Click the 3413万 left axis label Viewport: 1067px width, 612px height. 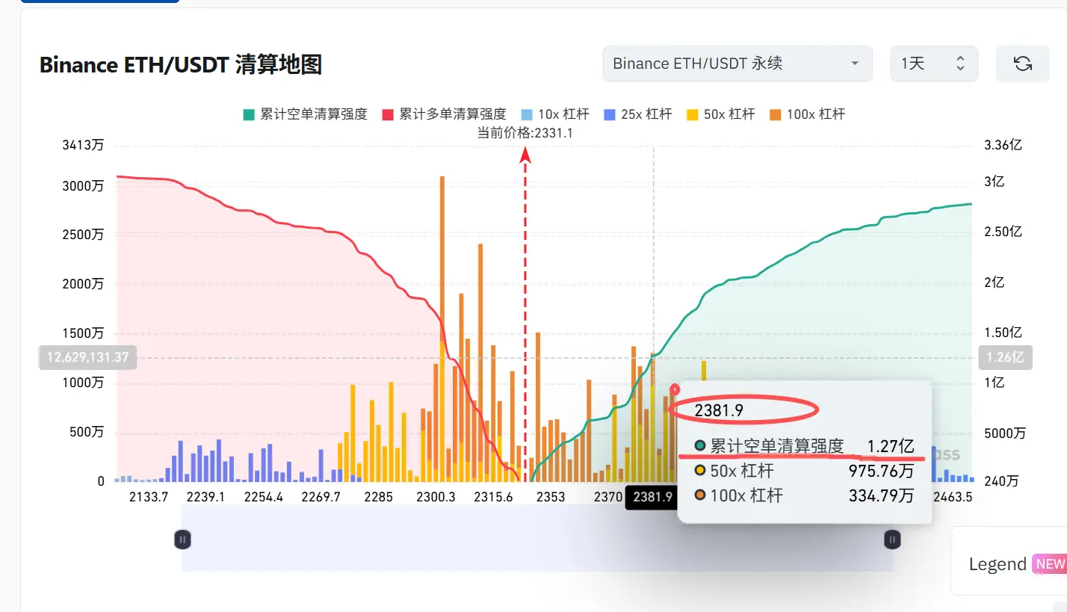click(83, 145)
